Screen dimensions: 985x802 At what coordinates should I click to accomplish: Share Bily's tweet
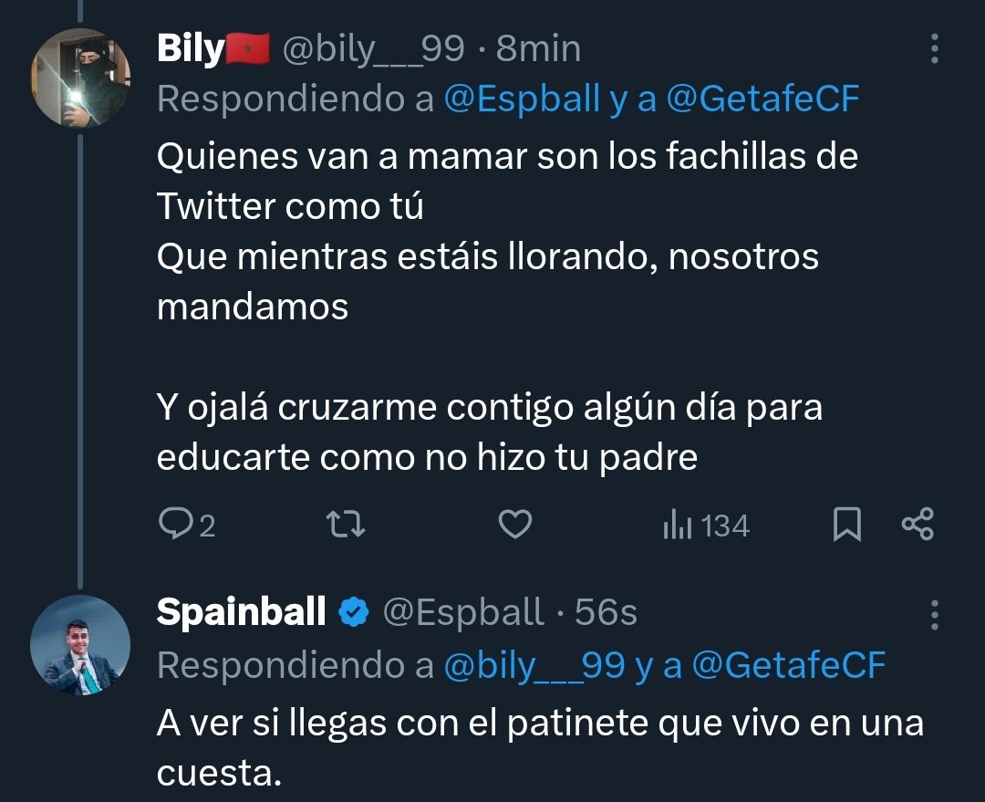[x=918, y=525]
